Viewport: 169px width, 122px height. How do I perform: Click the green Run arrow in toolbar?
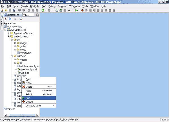[76, 10]
